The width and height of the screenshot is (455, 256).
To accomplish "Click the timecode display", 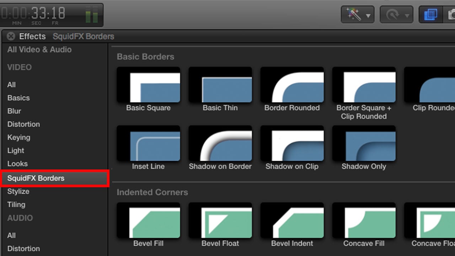I will pyautogui.click(x=33, y=15).
